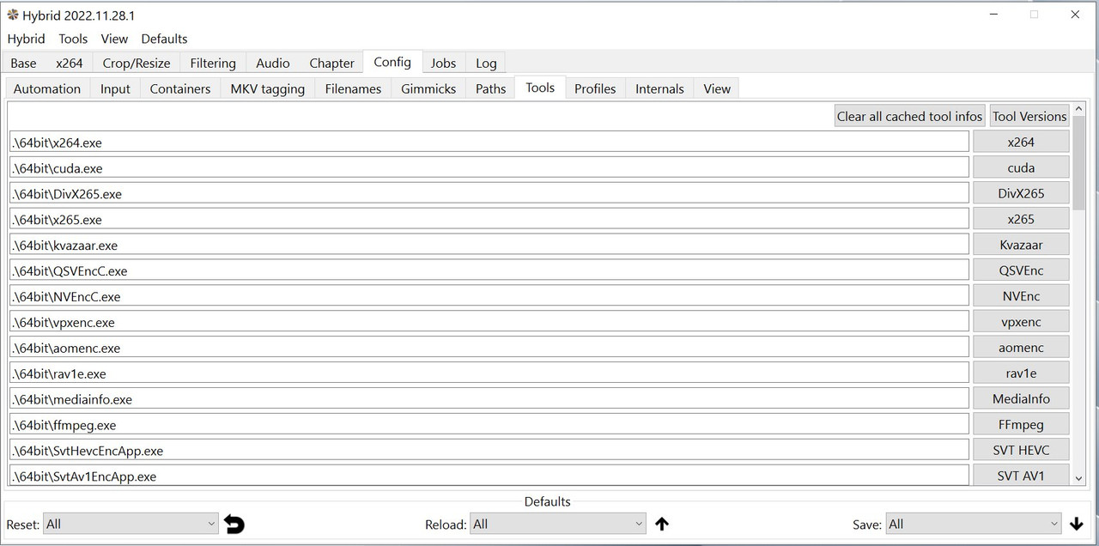1099x546 pixels.
Task: Click the kvazaar.exe path field
Action: point(489,245)
